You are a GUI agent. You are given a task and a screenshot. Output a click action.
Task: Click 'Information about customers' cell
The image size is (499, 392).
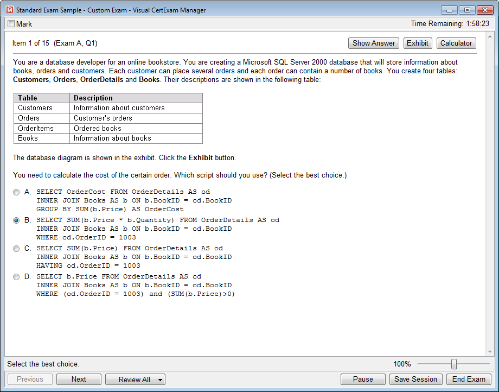pos(136,108)
